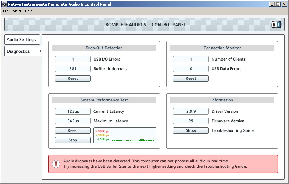Click the System Performance Test header

(104, 100)
